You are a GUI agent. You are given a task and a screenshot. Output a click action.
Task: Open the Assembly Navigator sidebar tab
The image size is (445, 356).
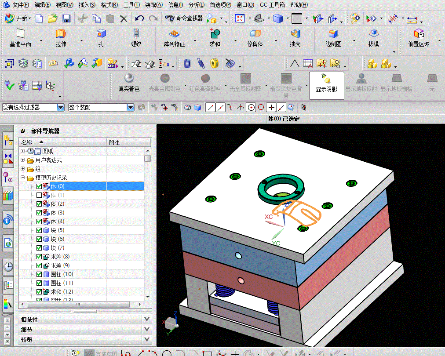pos(8,140)
